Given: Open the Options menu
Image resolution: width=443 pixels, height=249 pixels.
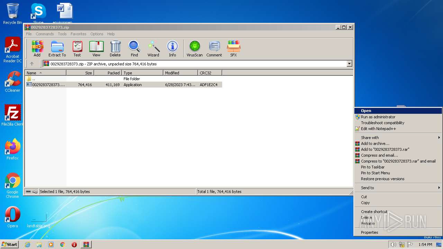Looking at the screenshot, I should (x=97, y=34).
